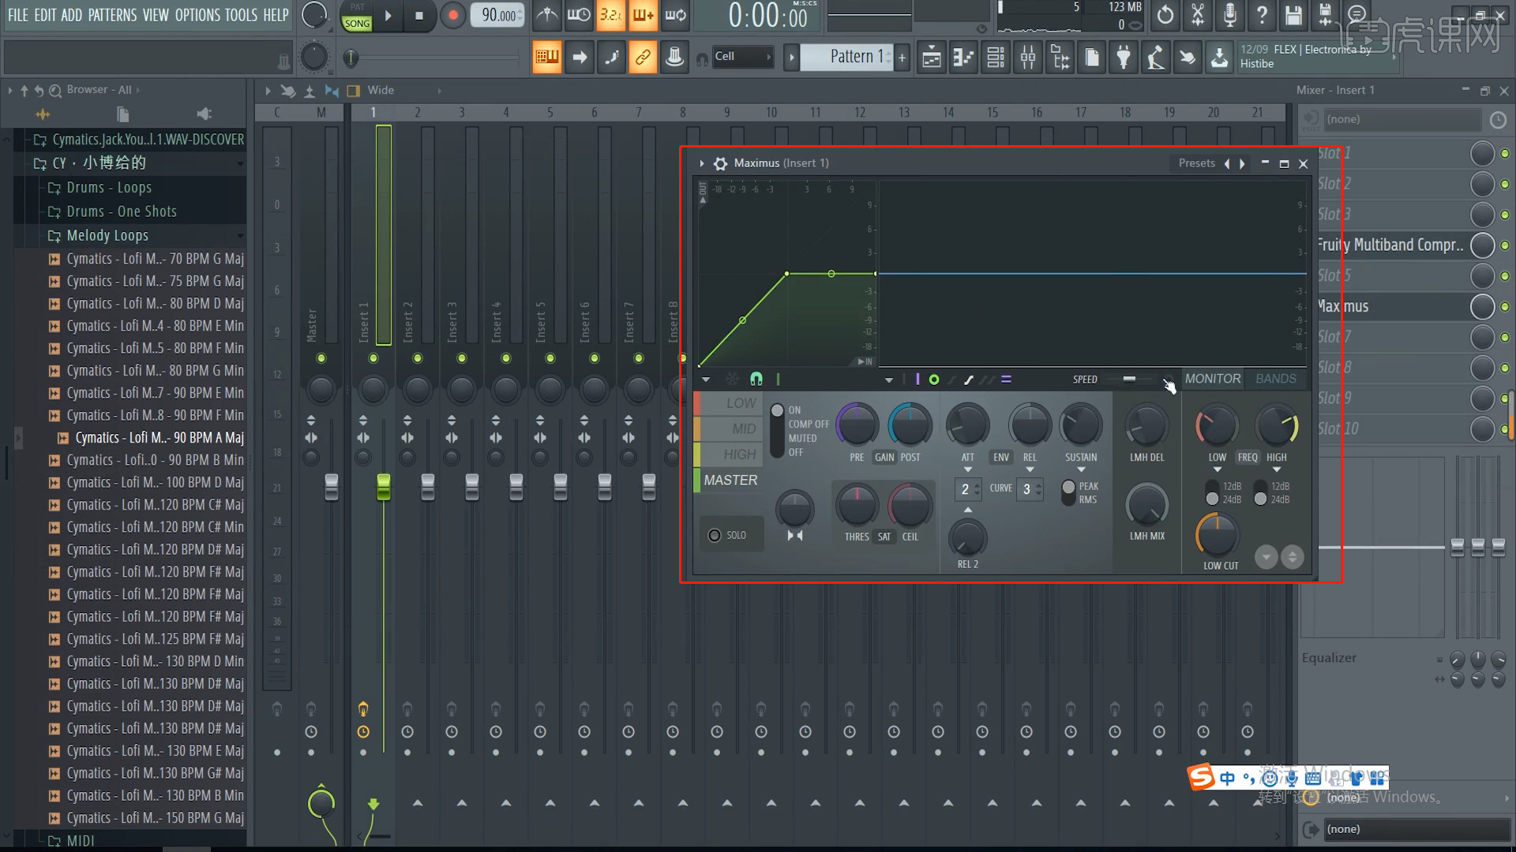Image resolution: width=1516 pixels, height=852 pixels.
Task: Click the Plugin picker plug icon
Action: [1124, 57]
